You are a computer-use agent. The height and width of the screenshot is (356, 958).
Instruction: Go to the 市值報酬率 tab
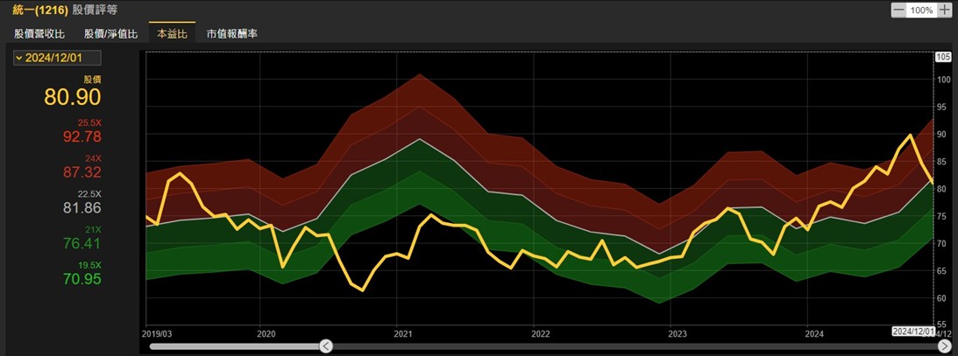231,33
